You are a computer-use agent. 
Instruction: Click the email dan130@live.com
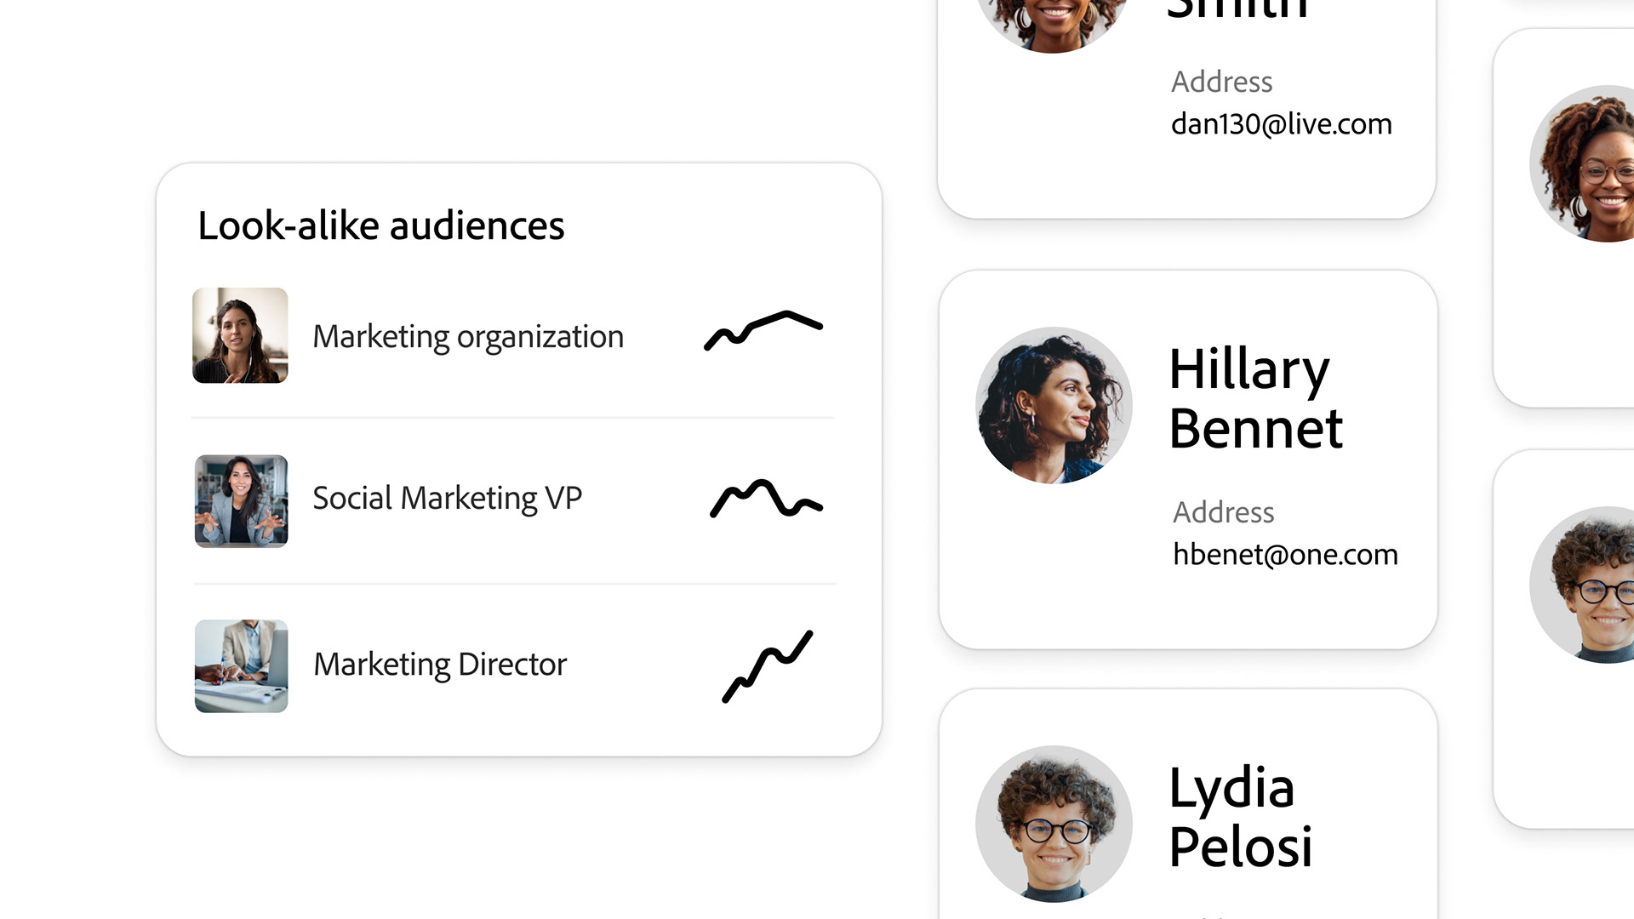click(x=1282, y=124)
